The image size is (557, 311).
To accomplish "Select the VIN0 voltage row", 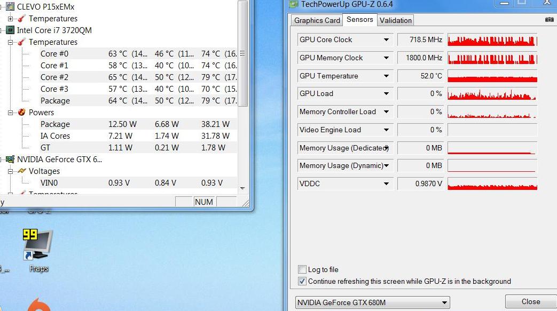I will click(x=138, y=182).
